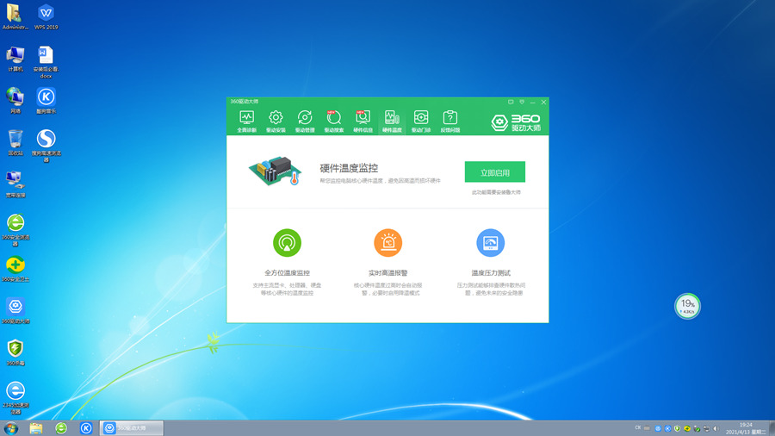This screenshot has height=436, width=775.
Task: Click the 驱动搜索 driver search icon
Action: point(334,121)
